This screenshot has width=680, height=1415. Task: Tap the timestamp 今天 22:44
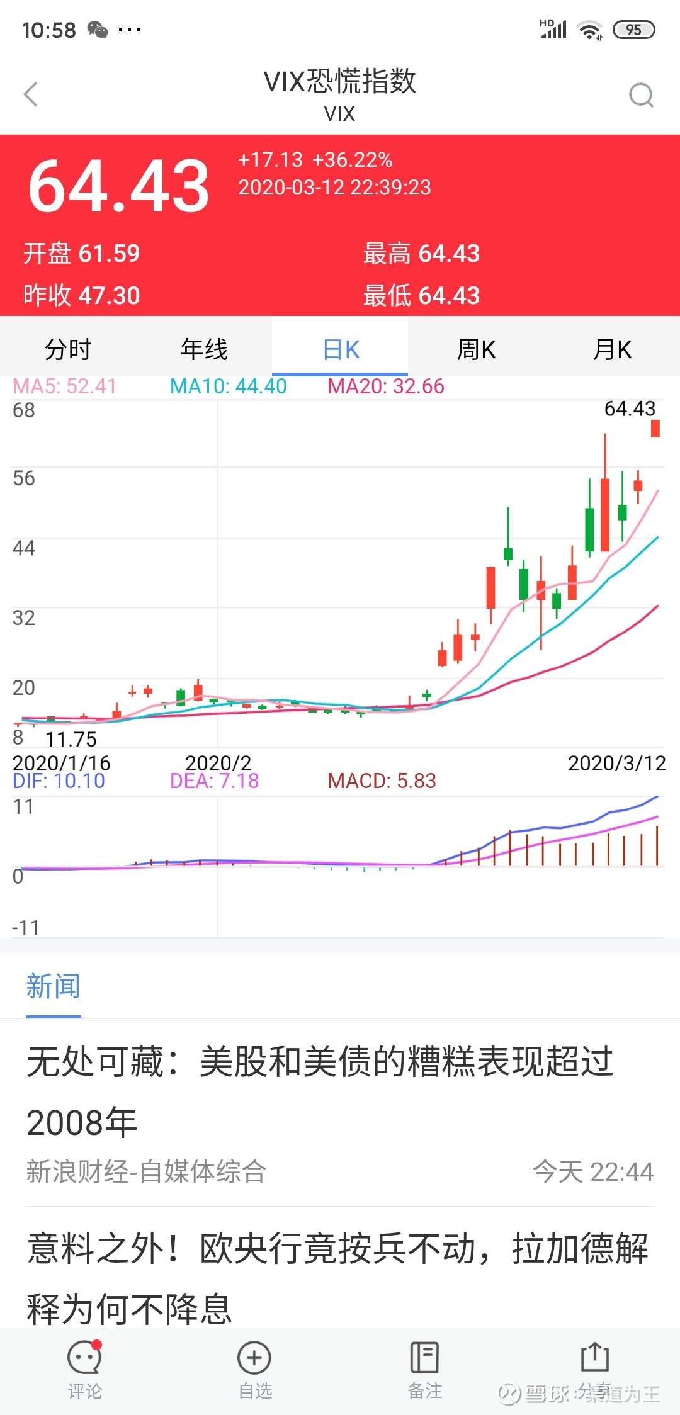(593, 1171)
